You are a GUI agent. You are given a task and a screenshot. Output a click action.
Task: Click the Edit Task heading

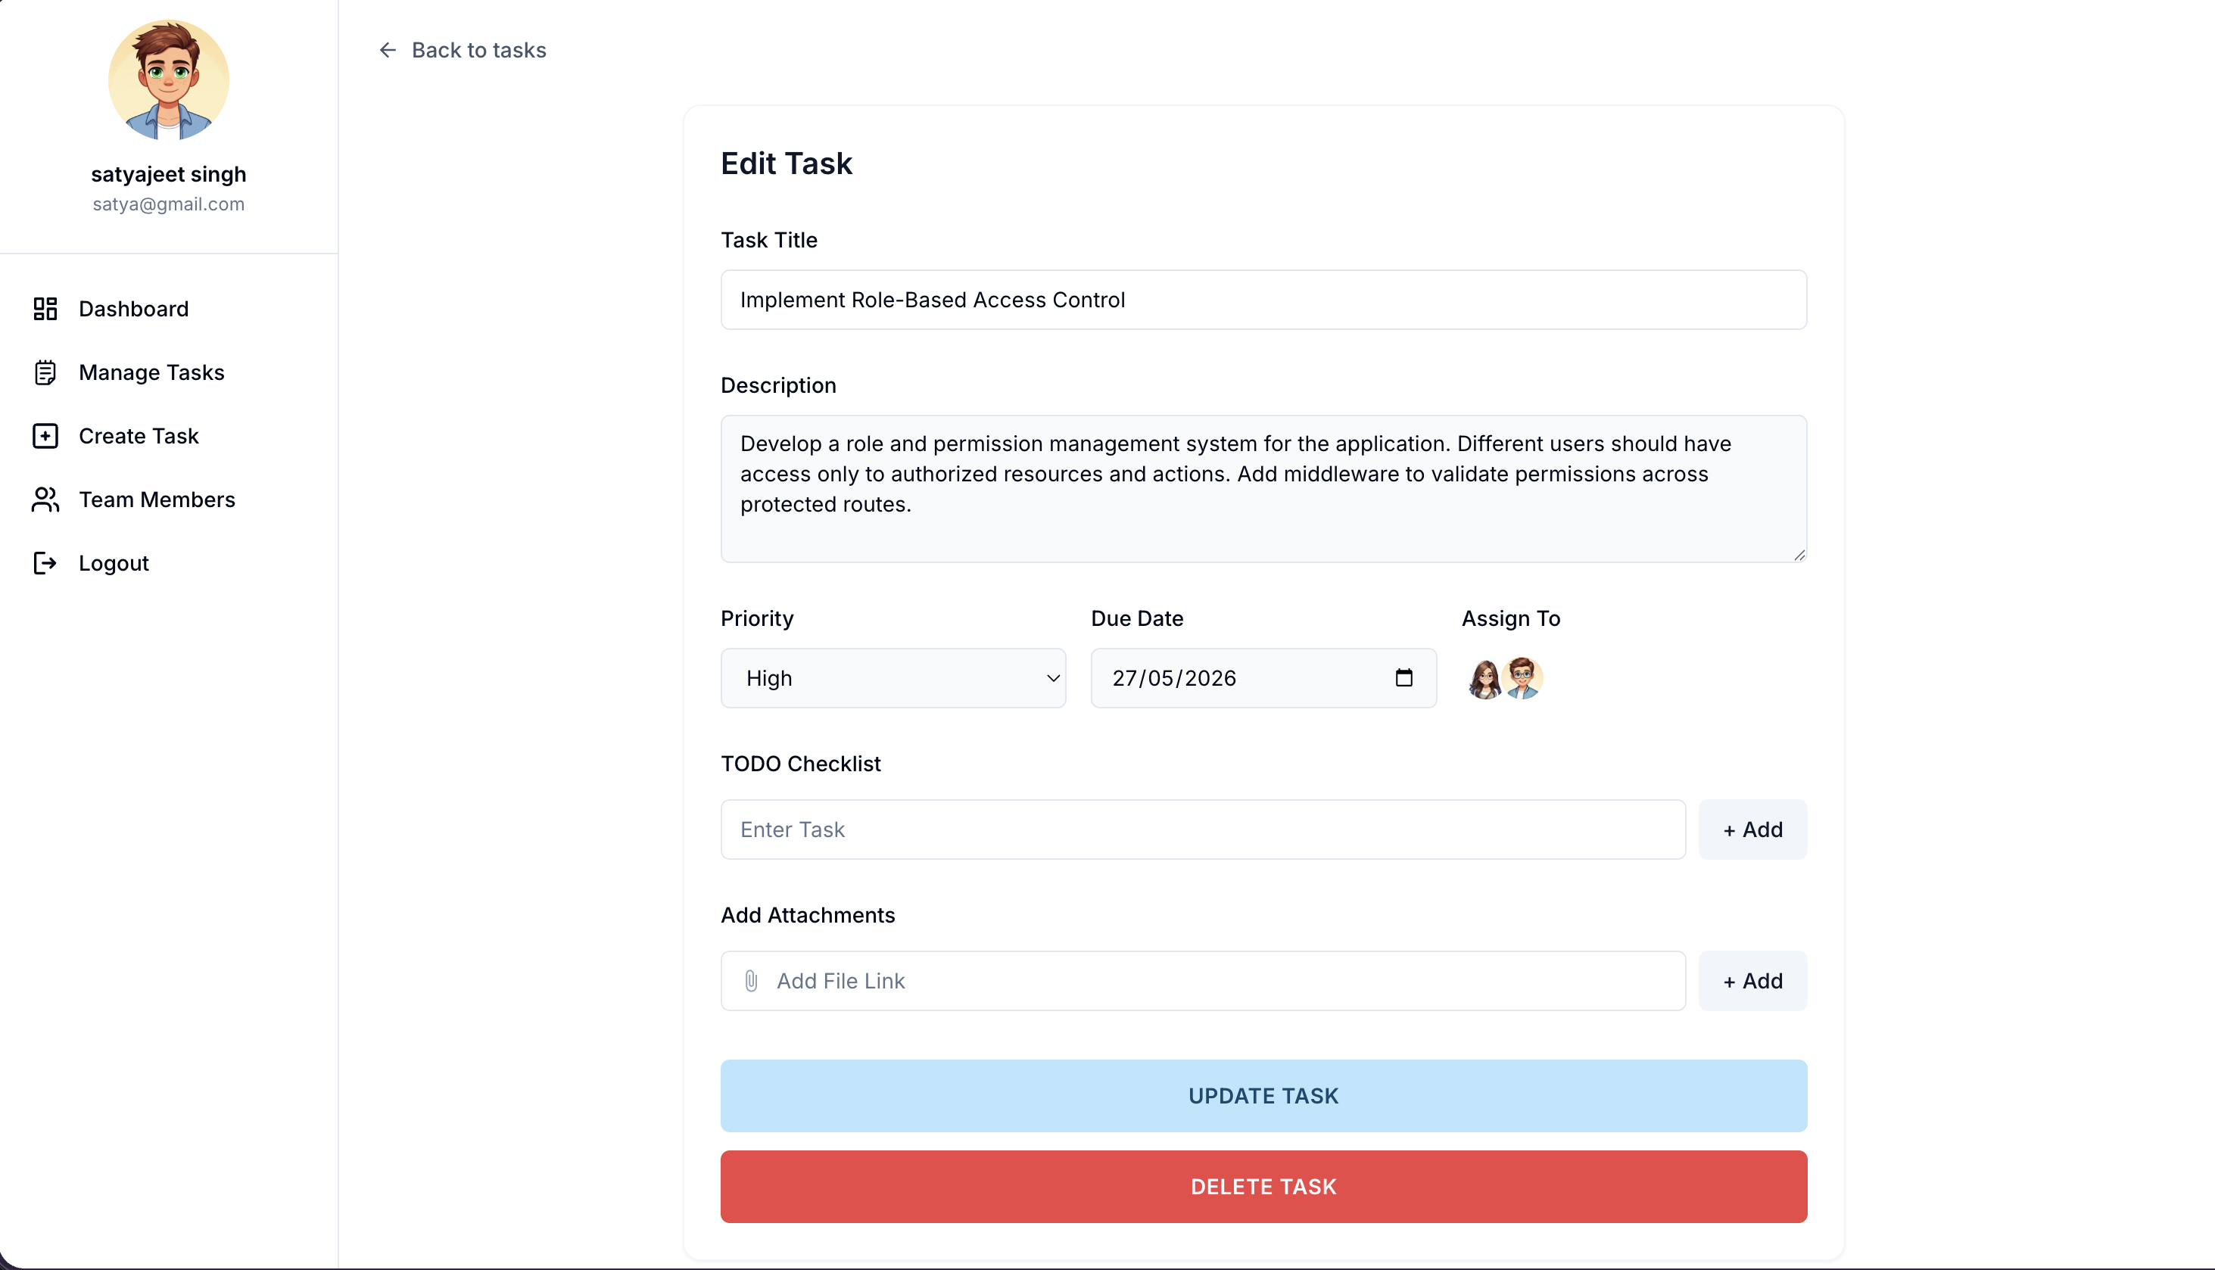pos(786,163)
